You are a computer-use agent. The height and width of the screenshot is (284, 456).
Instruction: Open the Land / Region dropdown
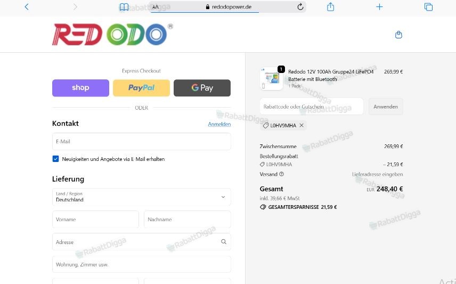(142, 197)
